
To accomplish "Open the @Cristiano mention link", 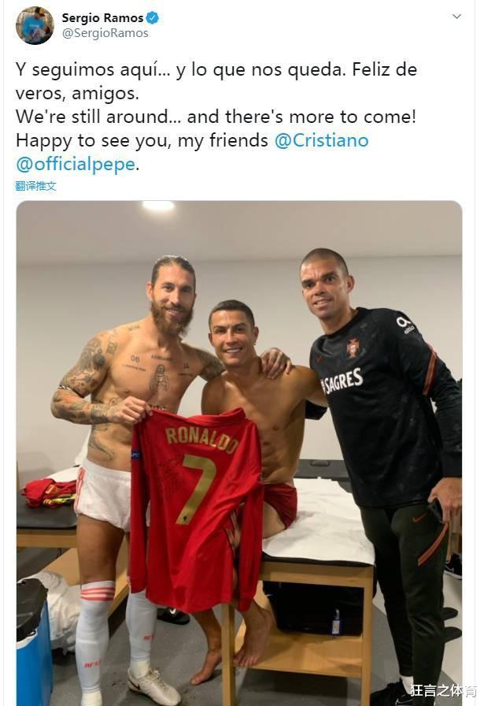I will (x=321, y=140).
